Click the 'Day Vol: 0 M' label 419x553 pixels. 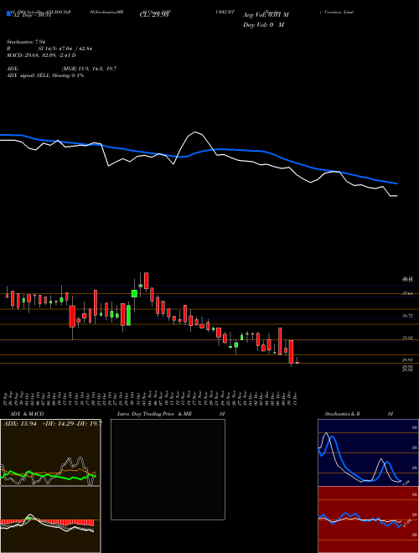coord(263,25)
